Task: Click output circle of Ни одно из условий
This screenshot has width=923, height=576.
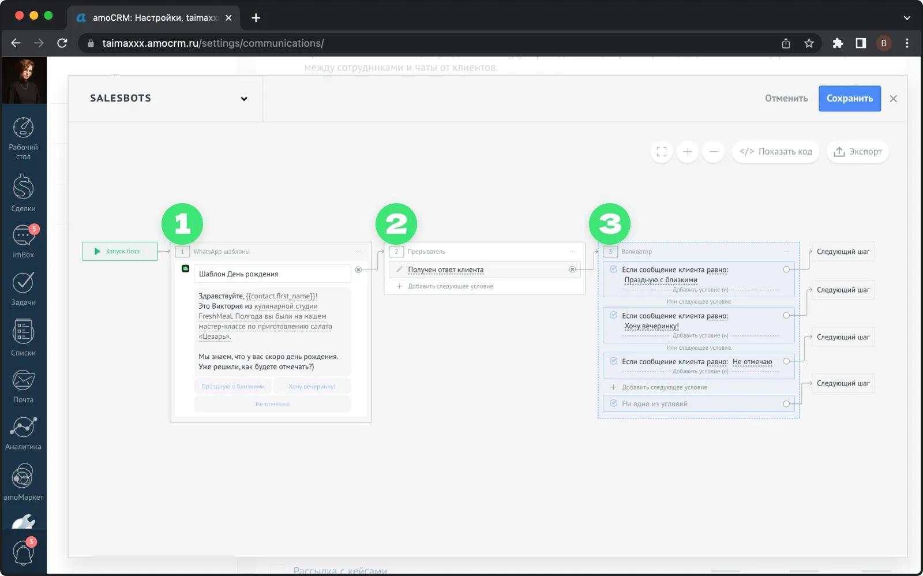Action: 786,403
